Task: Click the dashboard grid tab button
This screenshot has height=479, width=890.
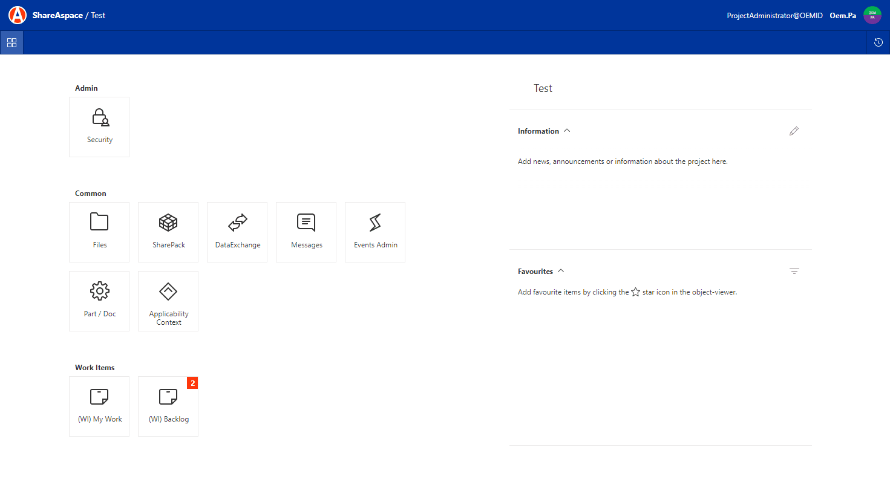Action: [11, 42]
